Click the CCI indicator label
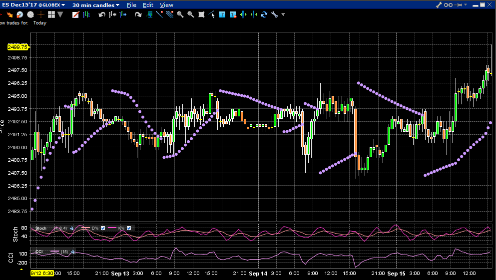The image size is (496, 280). tap(39, 252)
